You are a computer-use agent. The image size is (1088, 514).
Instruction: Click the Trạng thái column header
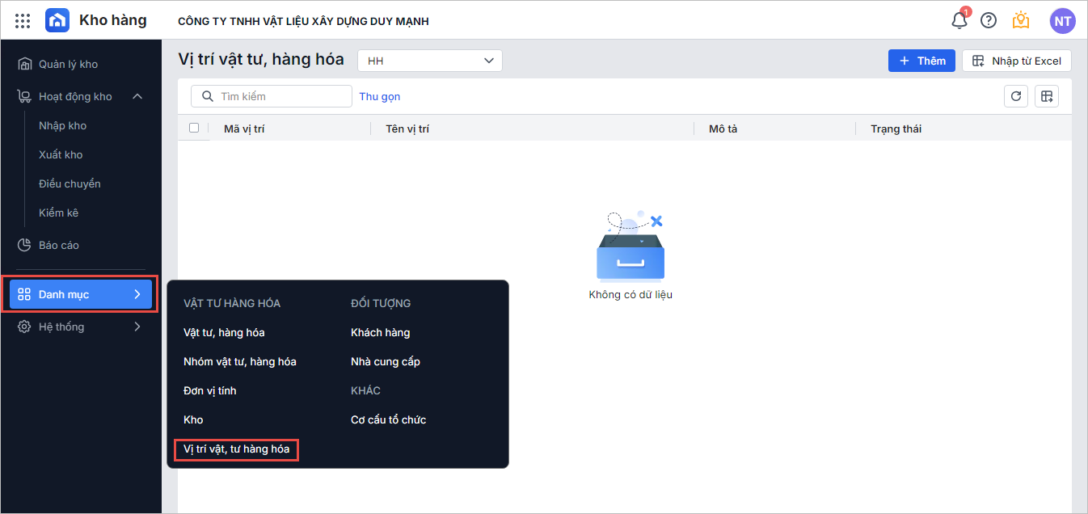[x=896, y=128]
